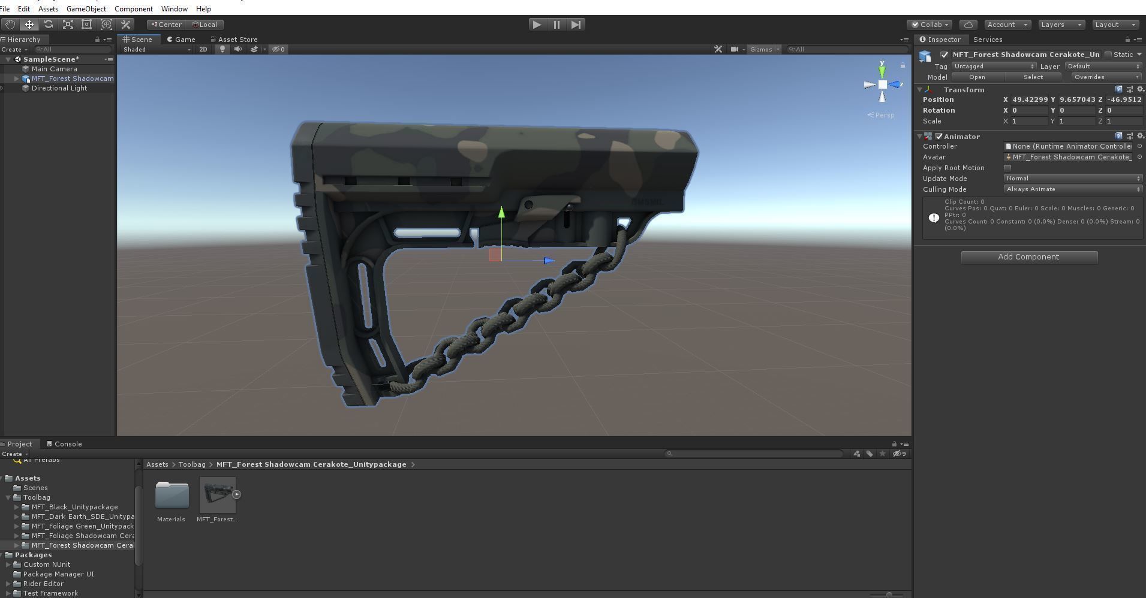Viewport: 1146px width, 598px height.
Task: Open the Layer dropdown
Action: click(x=1103, y=67)
